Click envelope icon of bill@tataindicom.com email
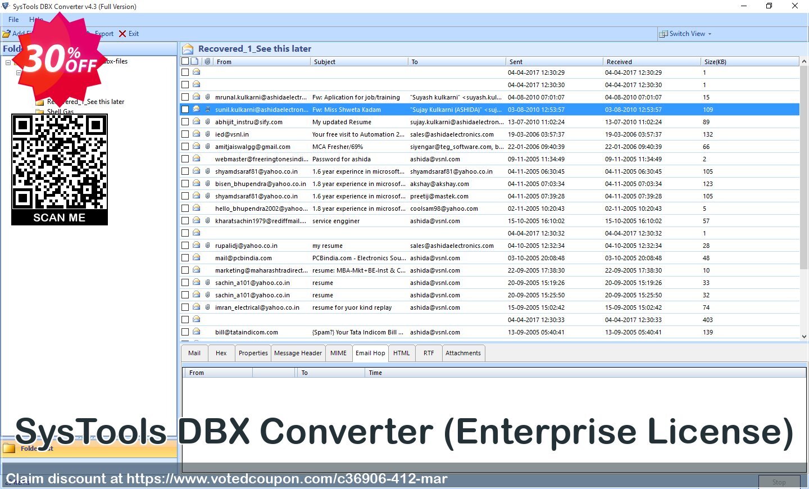The width and height of the screenshot is (809, 489). pos(196,332)
